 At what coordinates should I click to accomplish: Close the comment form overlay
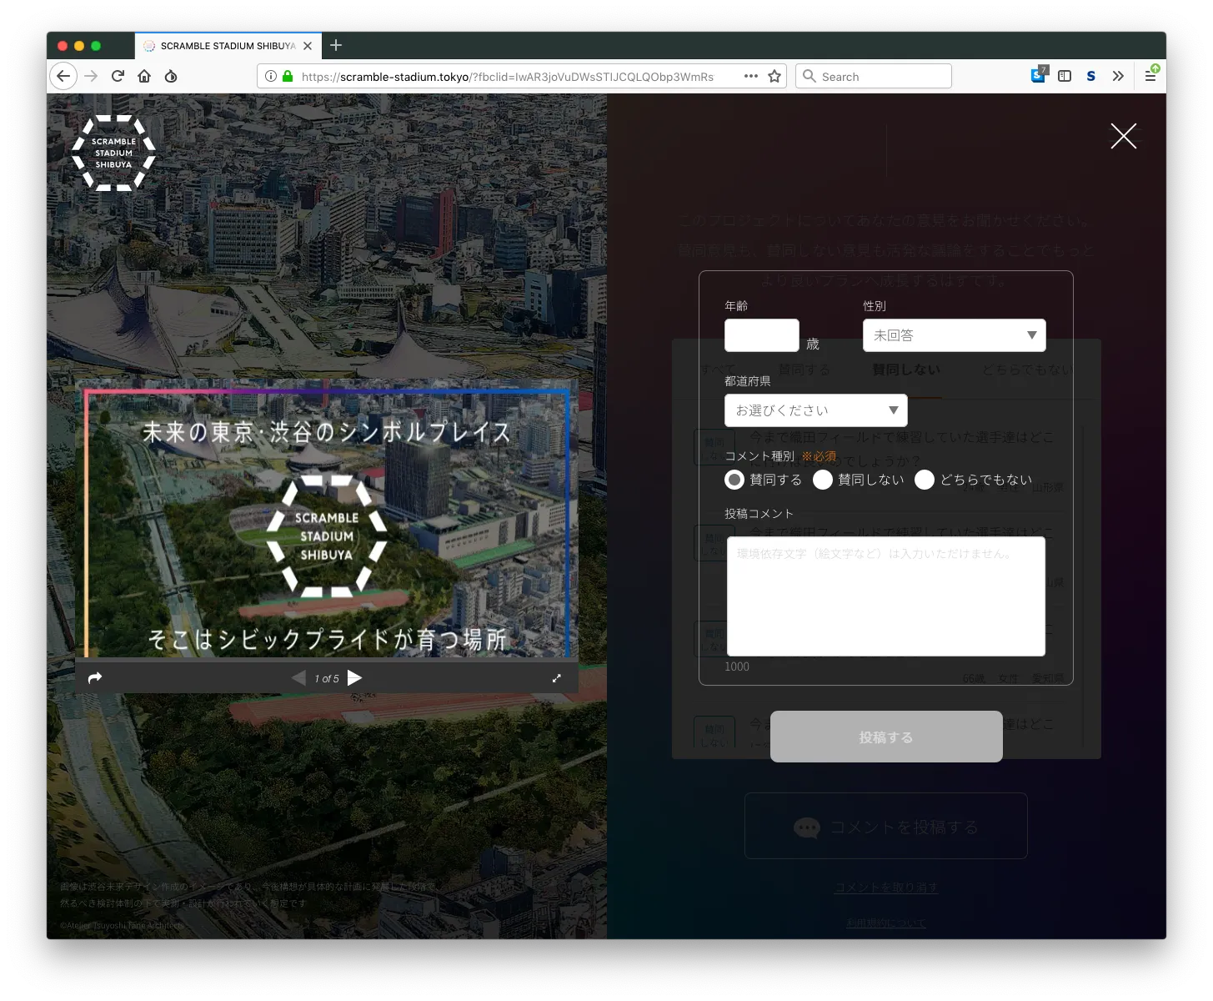(1123, 136)
